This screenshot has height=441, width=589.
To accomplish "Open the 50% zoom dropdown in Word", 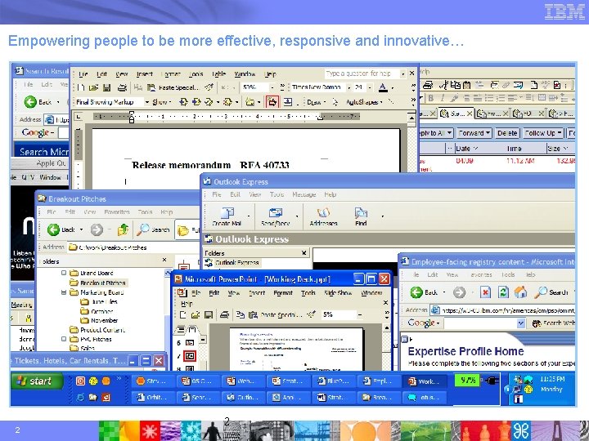I will coord(272,87).
